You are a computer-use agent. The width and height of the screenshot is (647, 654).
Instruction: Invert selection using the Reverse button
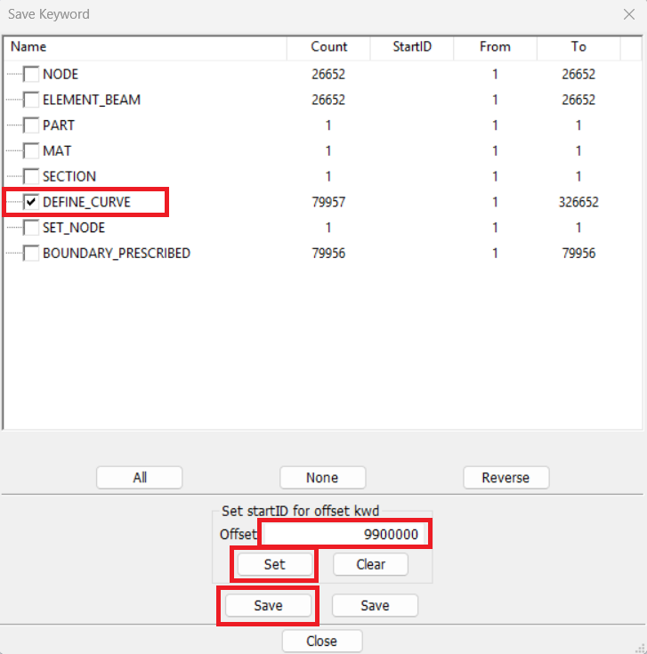click(506, 478)
